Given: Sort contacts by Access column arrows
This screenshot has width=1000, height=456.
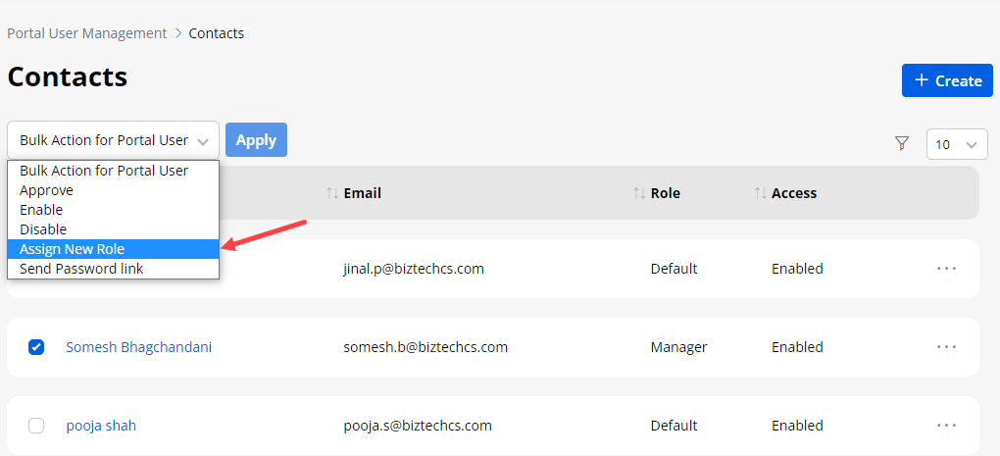Looking at the screenshot, I should (760, 193).
